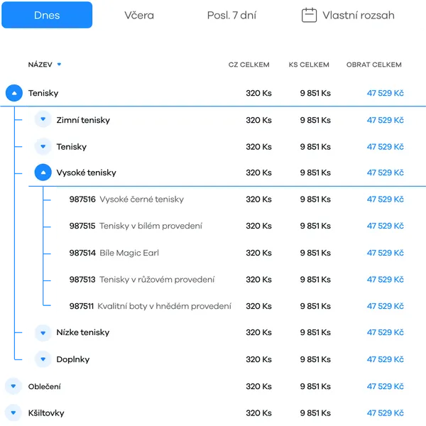Image resolution: width=426 pixels, height=426 pixels.
Task: Expand the Kšiltovky category
Action: [13, 413]
